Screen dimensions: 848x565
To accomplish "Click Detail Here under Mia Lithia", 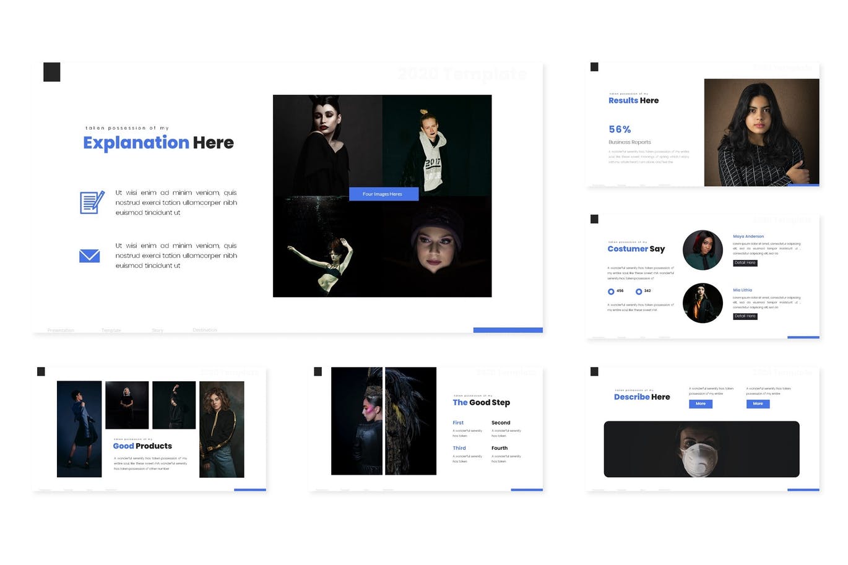I will (745, 316).
